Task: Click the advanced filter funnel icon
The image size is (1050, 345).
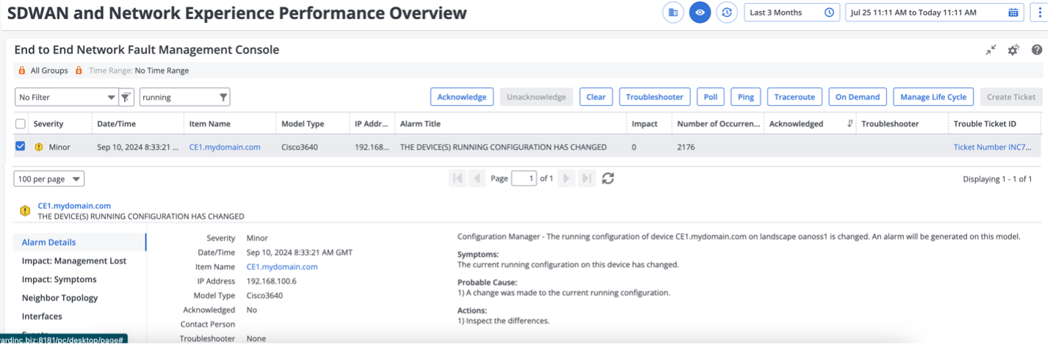Action: click(x=126, y=97)
